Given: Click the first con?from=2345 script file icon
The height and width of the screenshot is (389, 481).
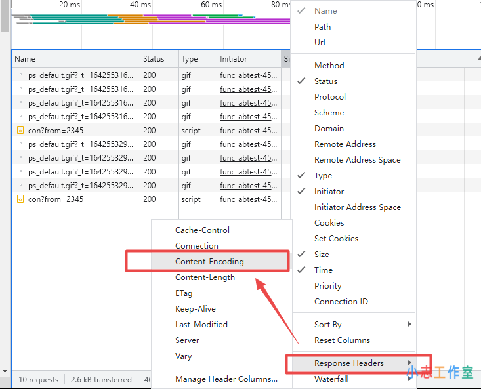Looking at the screenshot, I should coord(20,131).
